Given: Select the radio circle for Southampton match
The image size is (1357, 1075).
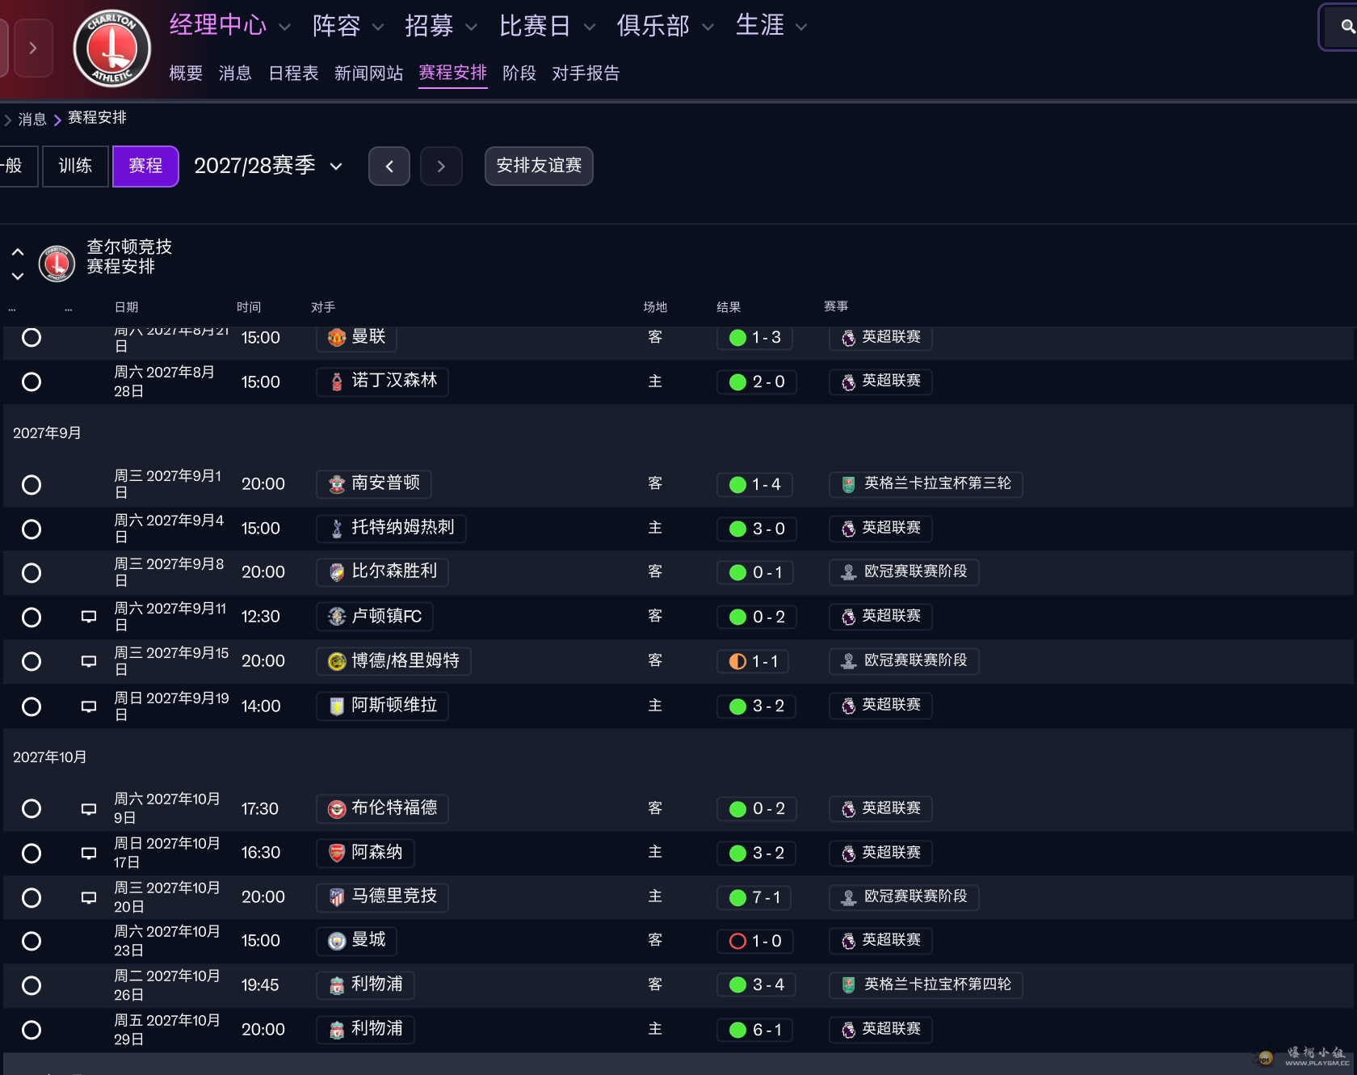Looking at the screenshot, I should pyautogui.click(x=32, y=484).
